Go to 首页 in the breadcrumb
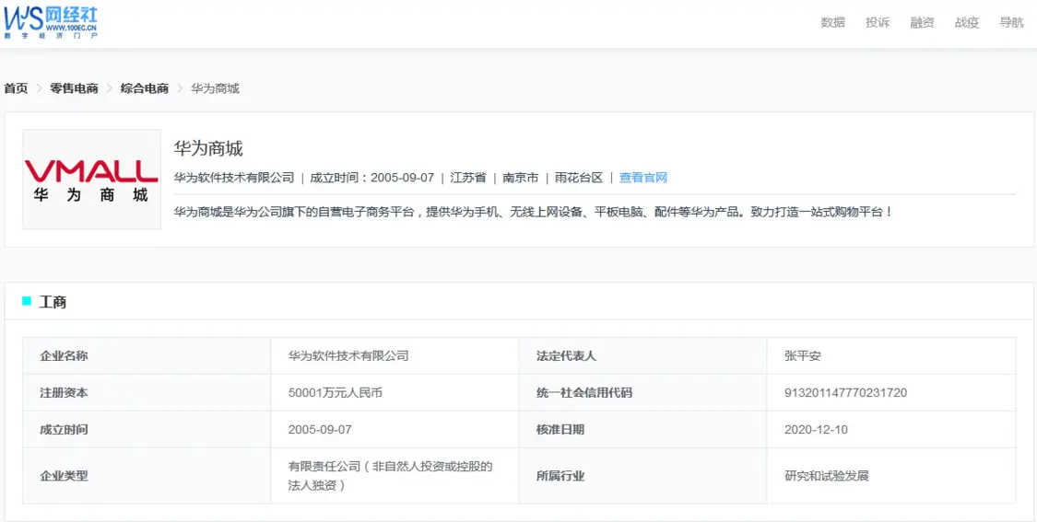 pos(16,88)
